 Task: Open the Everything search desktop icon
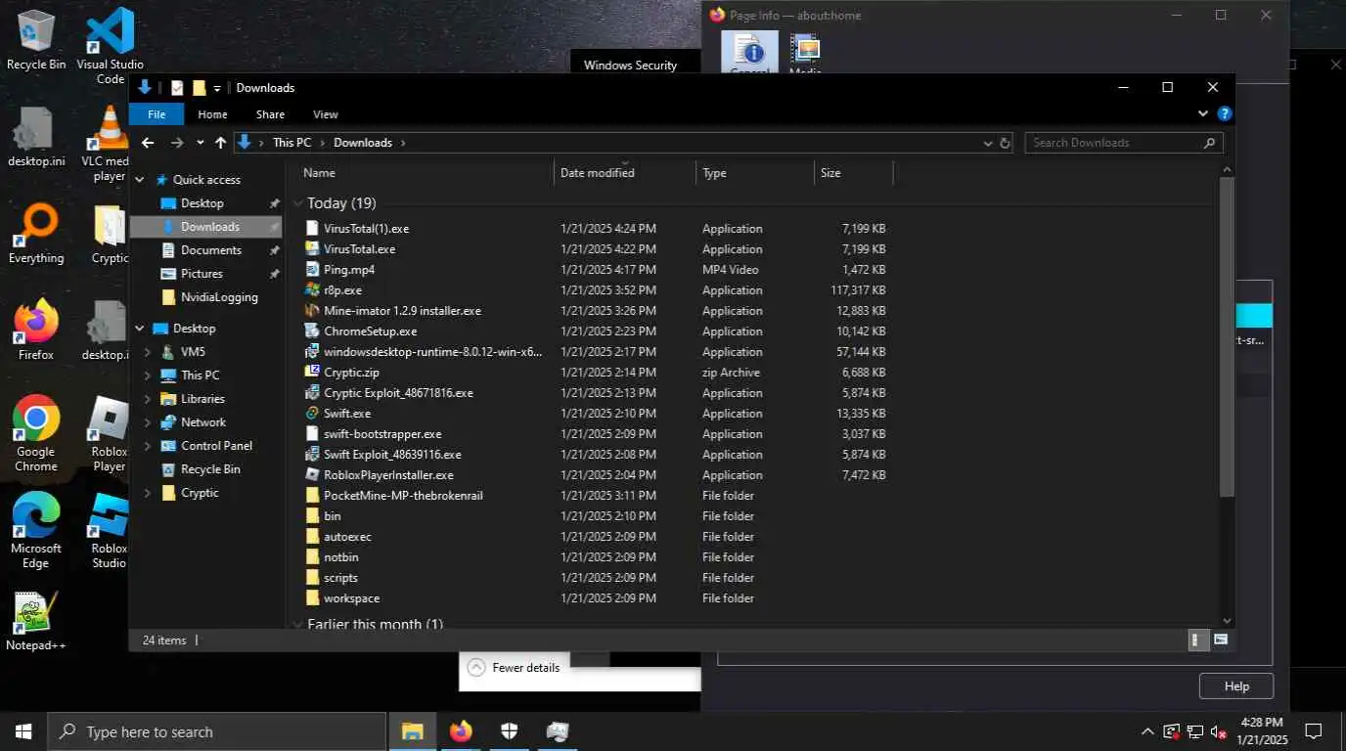[x=36, y=235]
